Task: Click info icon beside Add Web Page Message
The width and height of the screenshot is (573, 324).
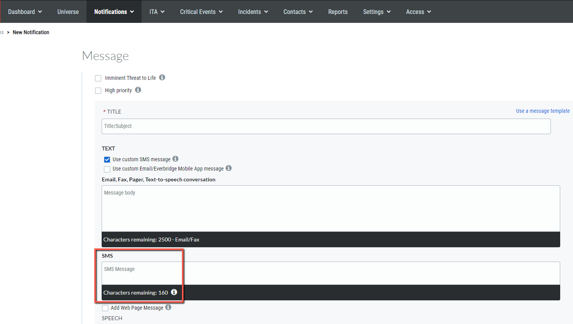Action: (168, 307)
